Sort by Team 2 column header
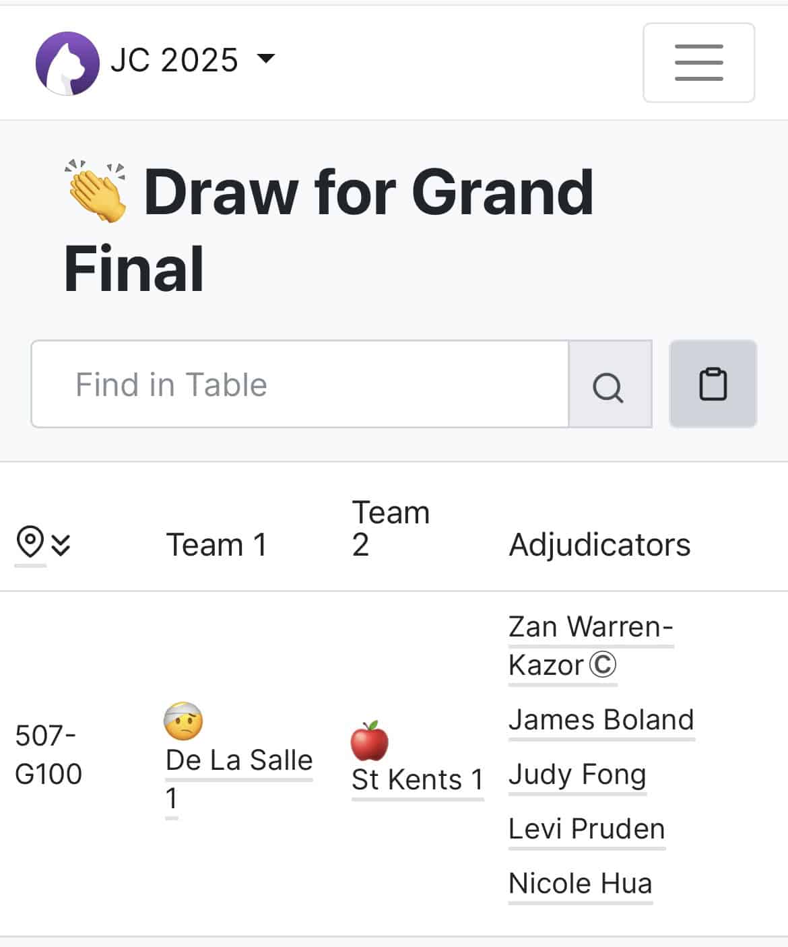Image resolution: width=788 pixels, height=947 pixels. (391, 528)
